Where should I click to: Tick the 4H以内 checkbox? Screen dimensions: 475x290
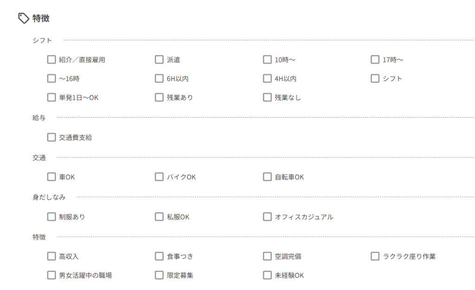(x=267, y=78)
